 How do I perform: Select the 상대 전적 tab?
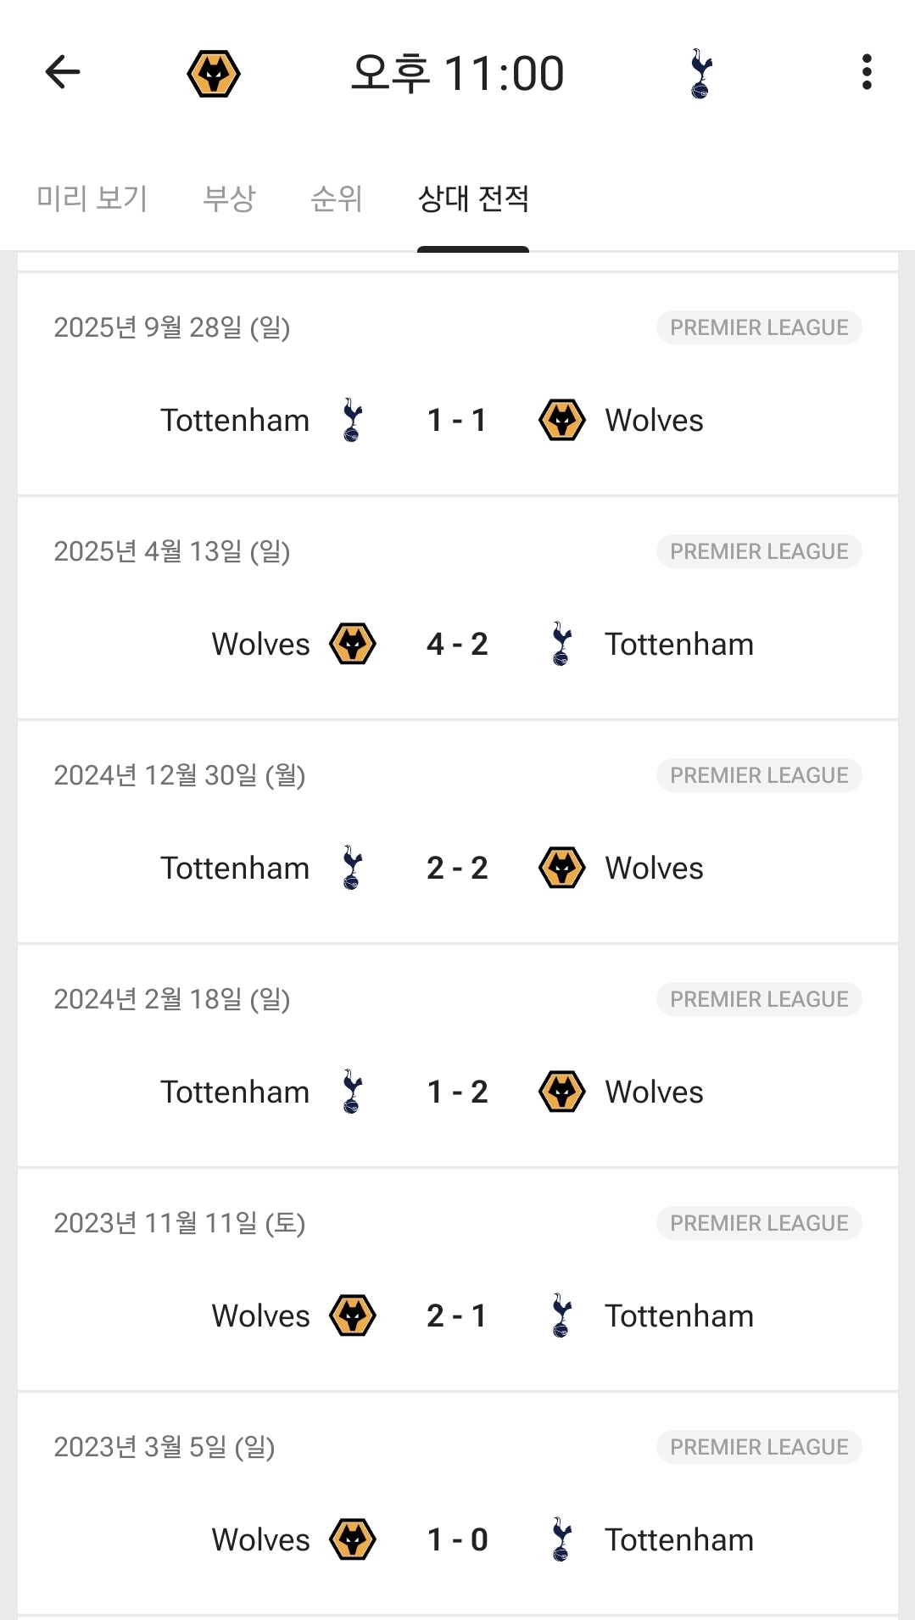click(x=473, y=198)
